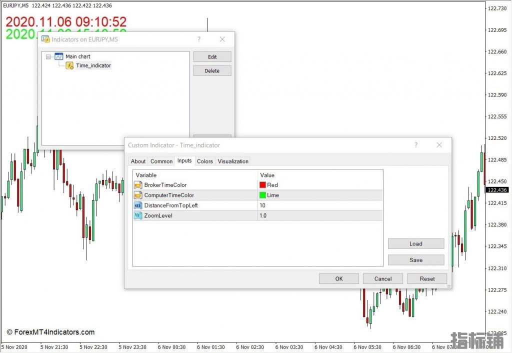
Task: Click the DistanceFromTopLeft value field showing 10
Action: 320,205
